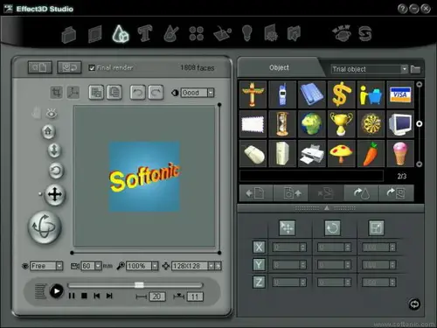This screenshot has height=328, width=437.
Task: Click the large 3D orbit rotation ball
Action: tap(45, 227)
